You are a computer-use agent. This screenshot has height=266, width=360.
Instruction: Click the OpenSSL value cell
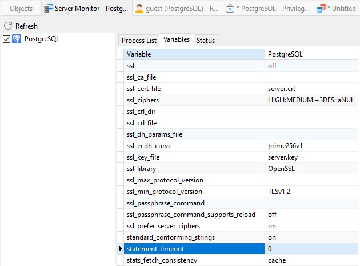311,169
